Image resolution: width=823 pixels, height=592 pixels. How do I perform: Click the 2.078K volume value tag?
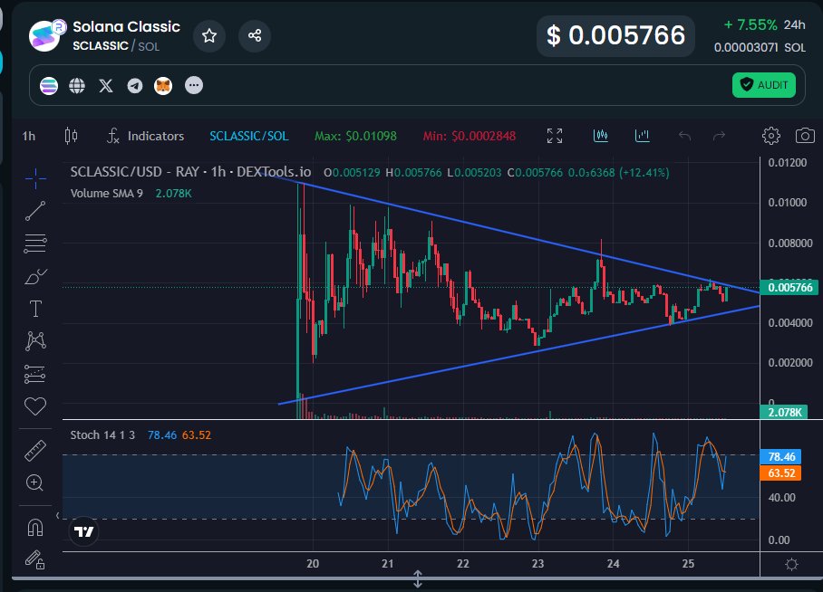pyautogui.click(x=784, y=412)
